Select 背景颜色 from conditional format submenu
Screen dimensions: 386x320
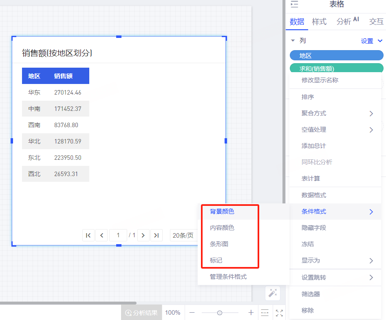222,212
